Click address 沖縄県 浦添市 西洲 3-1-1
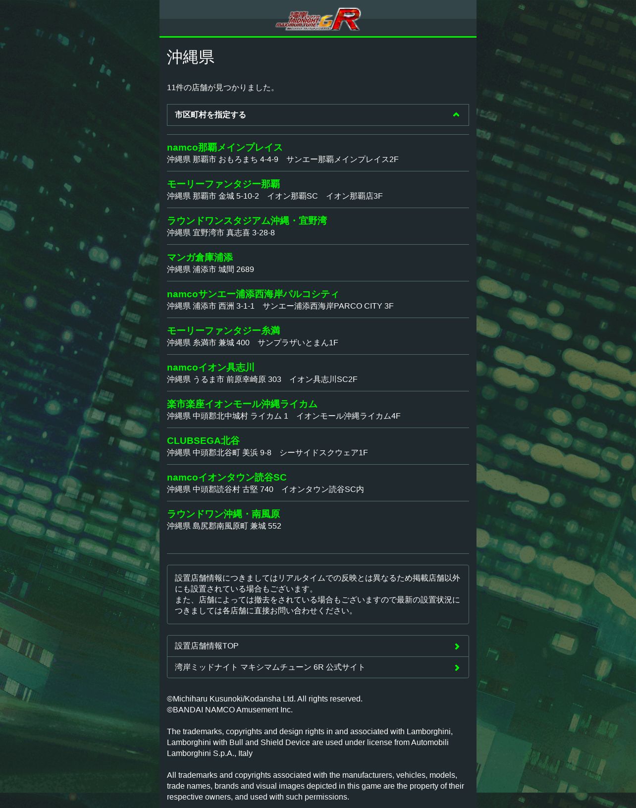 click(x=211, y=306)
